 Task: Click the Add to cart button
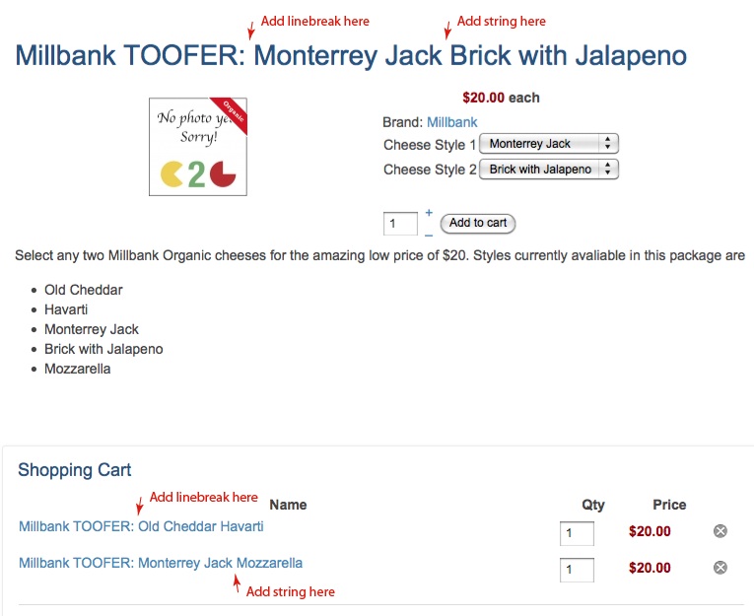click(477, 223)
